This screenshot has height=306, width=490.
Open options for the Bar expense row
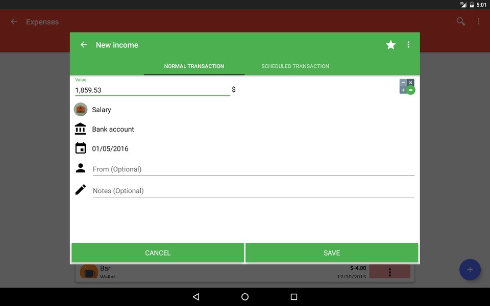(x=389, y=272)
